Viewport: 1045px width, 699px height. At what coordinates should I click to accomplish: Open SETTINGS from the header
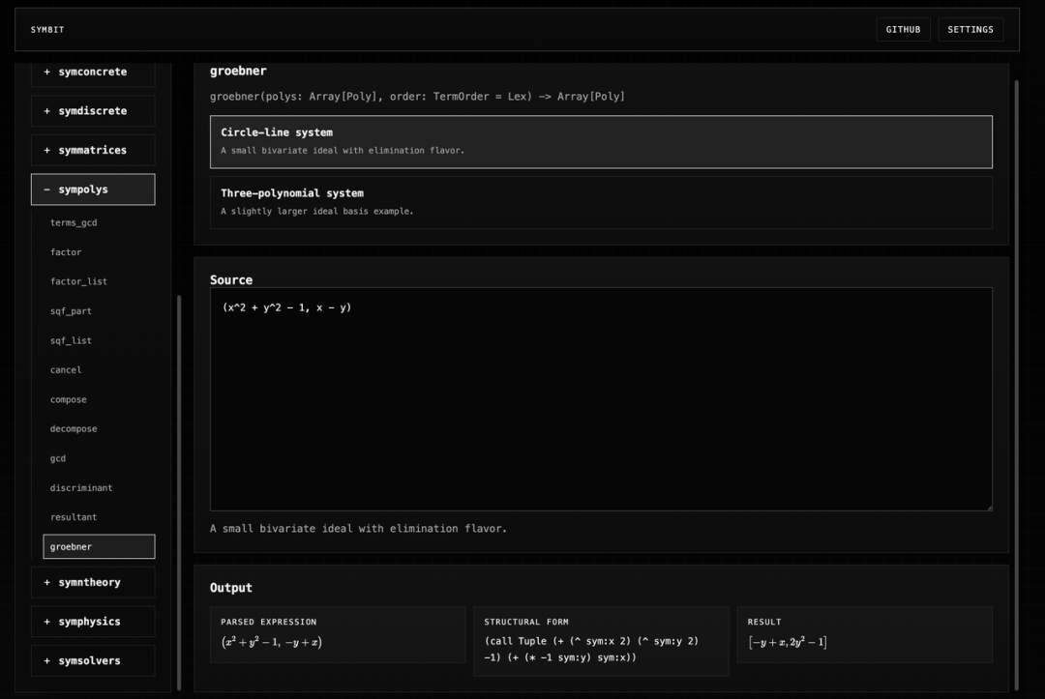(x=970, y=29)
